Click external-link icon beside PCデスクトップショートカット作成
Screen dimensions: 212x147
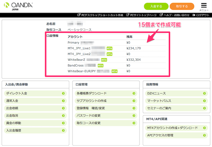pyautogui.click(x=79, y=15)
